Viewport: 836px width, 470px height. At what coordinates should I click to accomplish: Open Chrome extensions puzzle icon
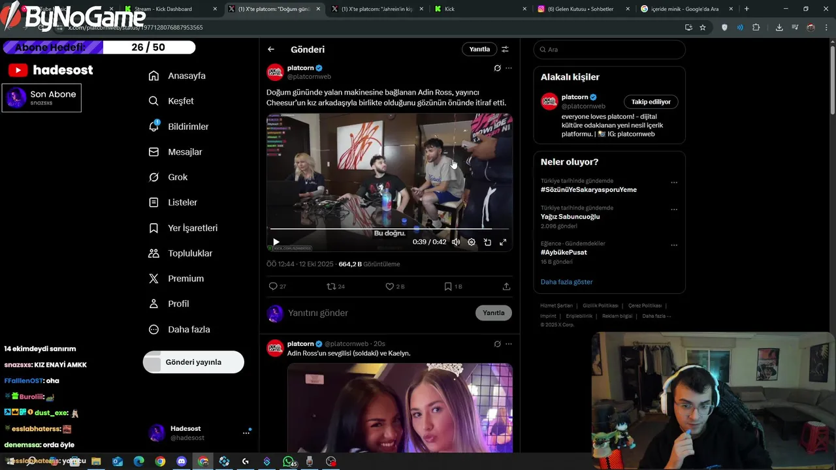(756, 27)
